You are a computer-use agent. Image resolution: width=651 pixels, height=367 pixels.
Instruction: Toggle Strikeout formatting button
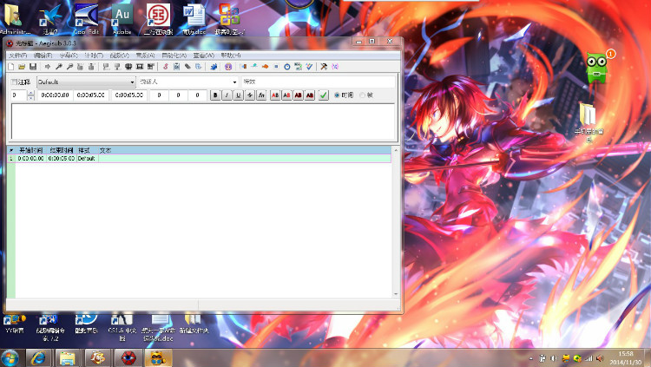(x=250, y=95)
